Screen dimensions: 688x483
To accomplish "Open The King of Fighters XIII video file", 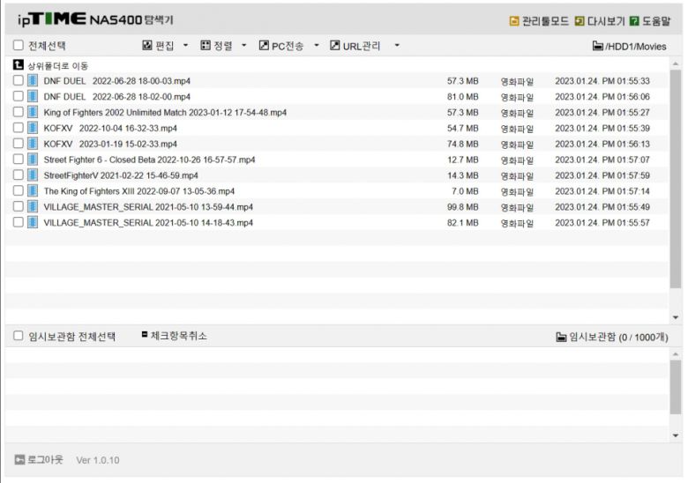I will coord(138,191).
